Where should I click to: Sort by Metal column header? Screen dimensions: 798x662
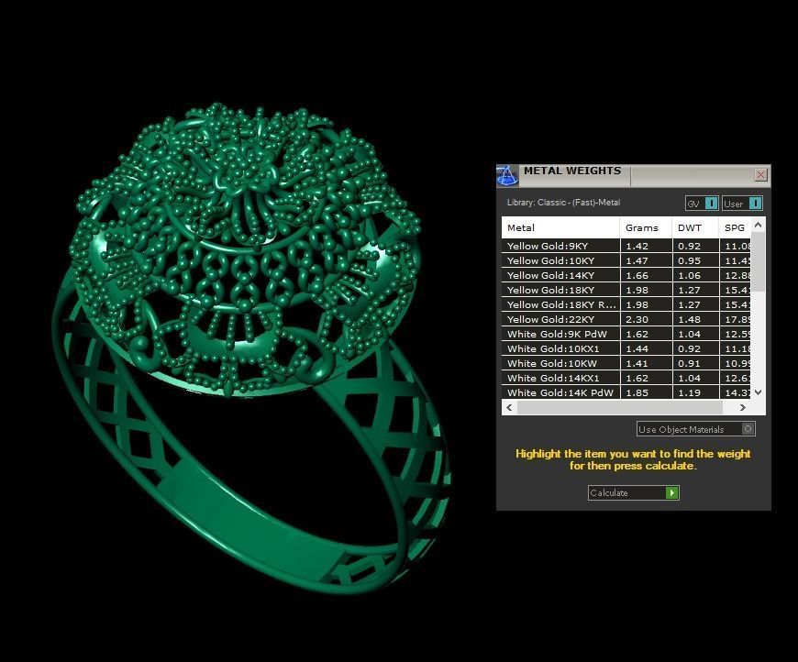(560, 228)
